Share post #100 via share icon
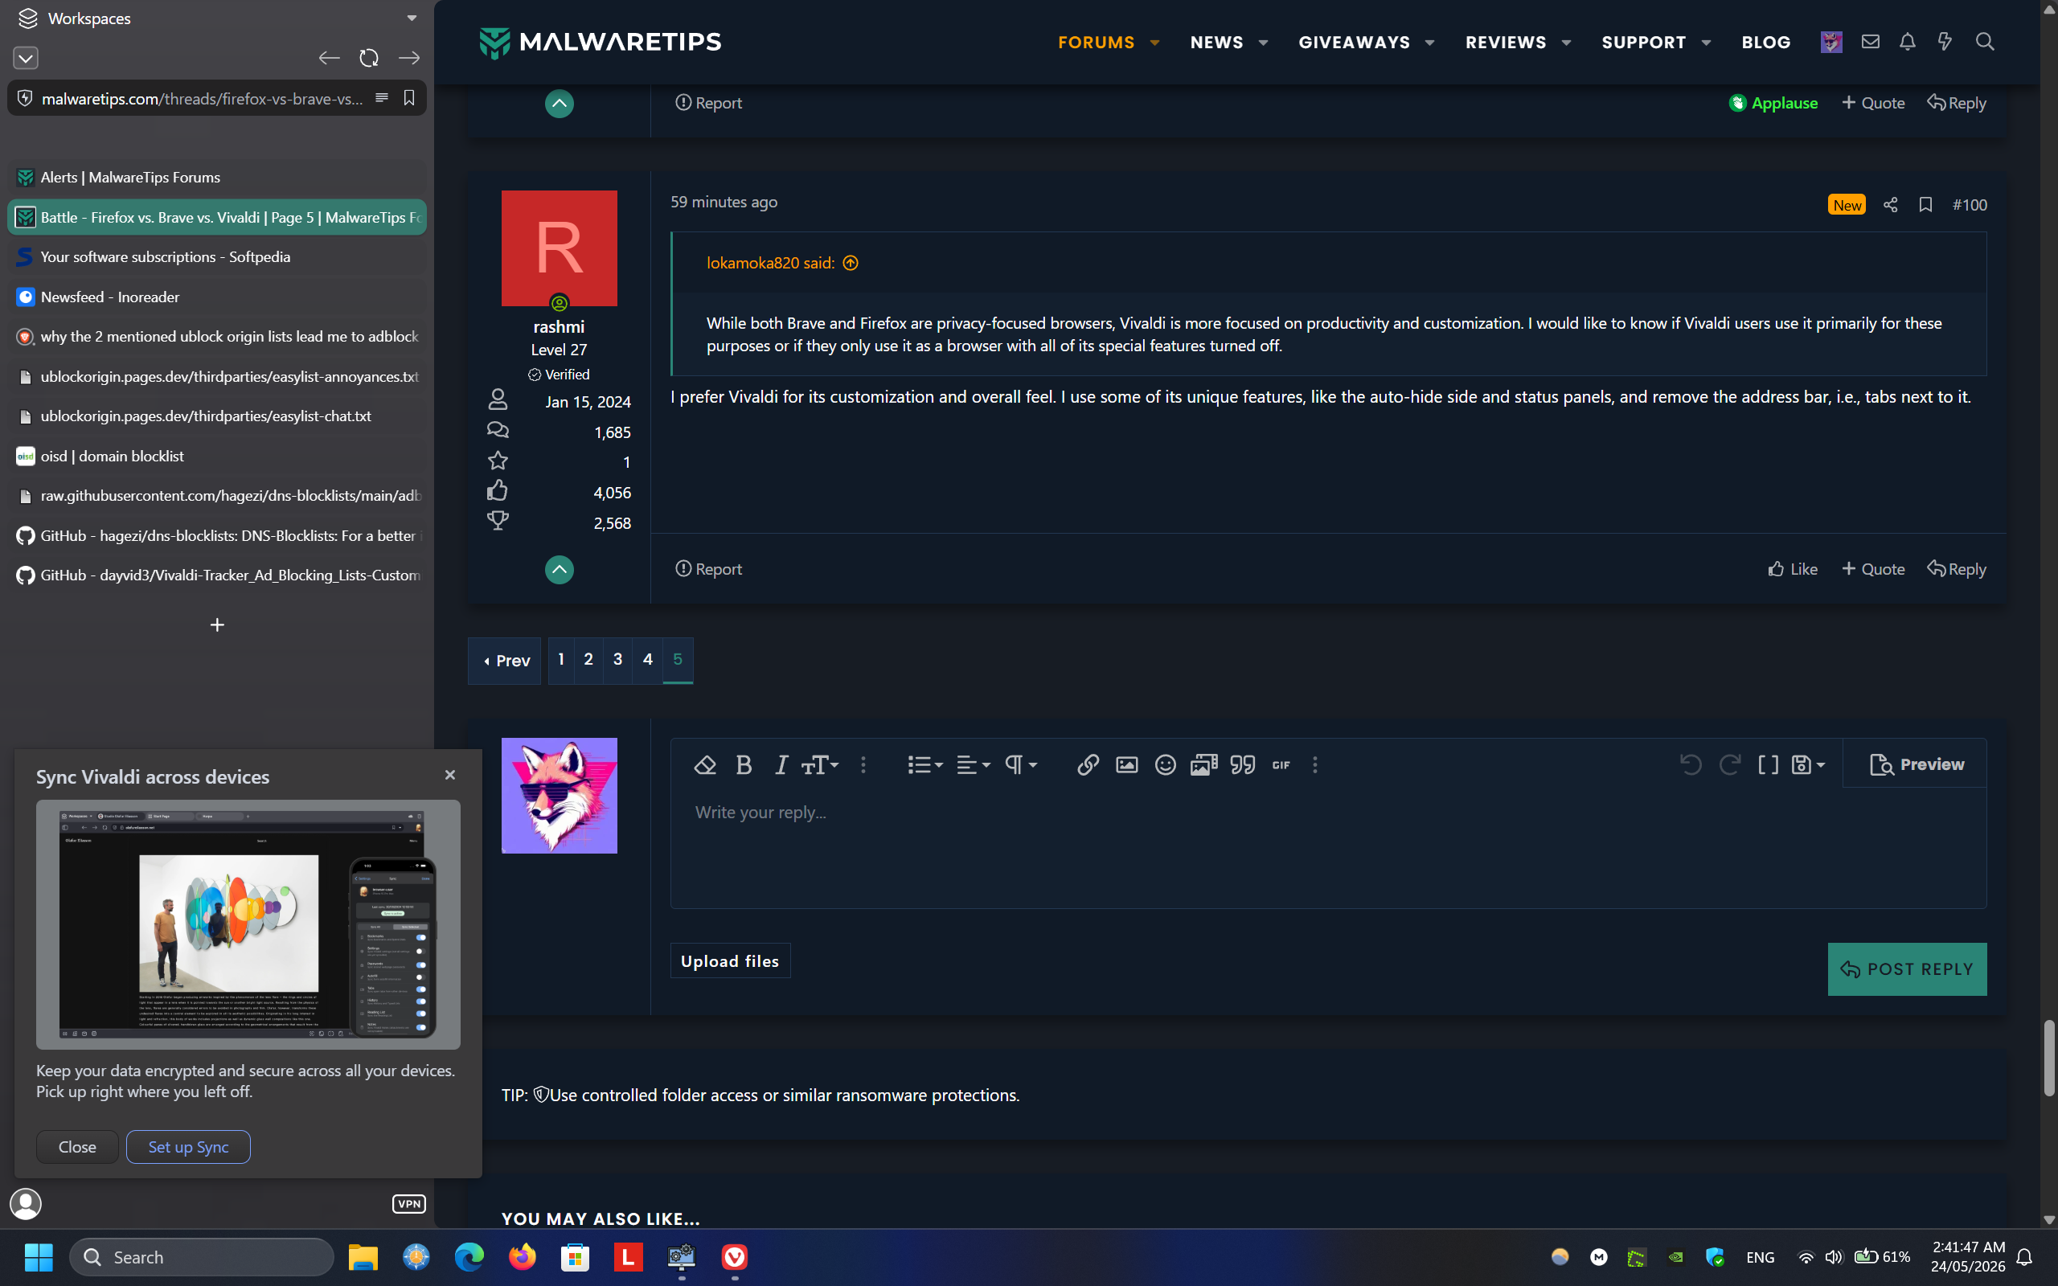 (x=1890, y=205)
